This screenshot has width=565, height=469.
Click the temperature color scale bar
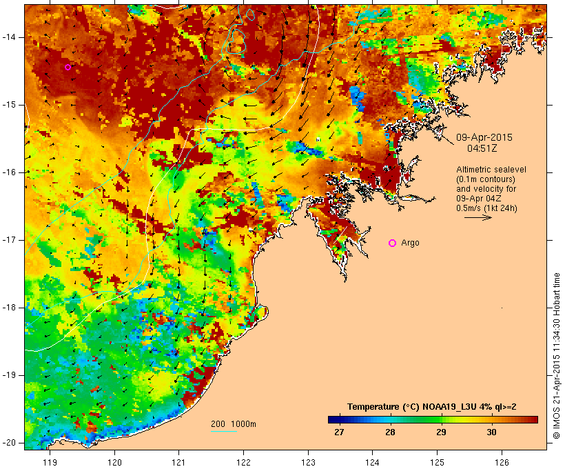[x=433, y=419]
